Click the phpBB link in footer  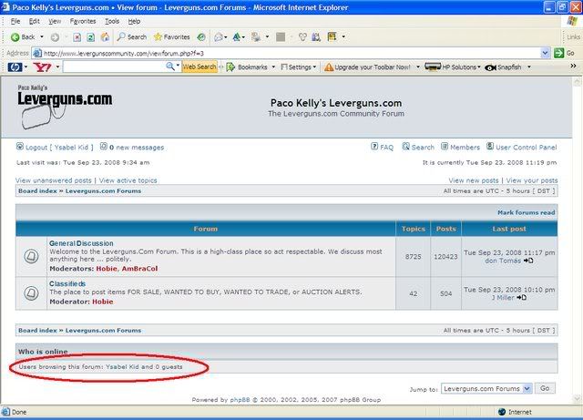(x=240, y=400)
